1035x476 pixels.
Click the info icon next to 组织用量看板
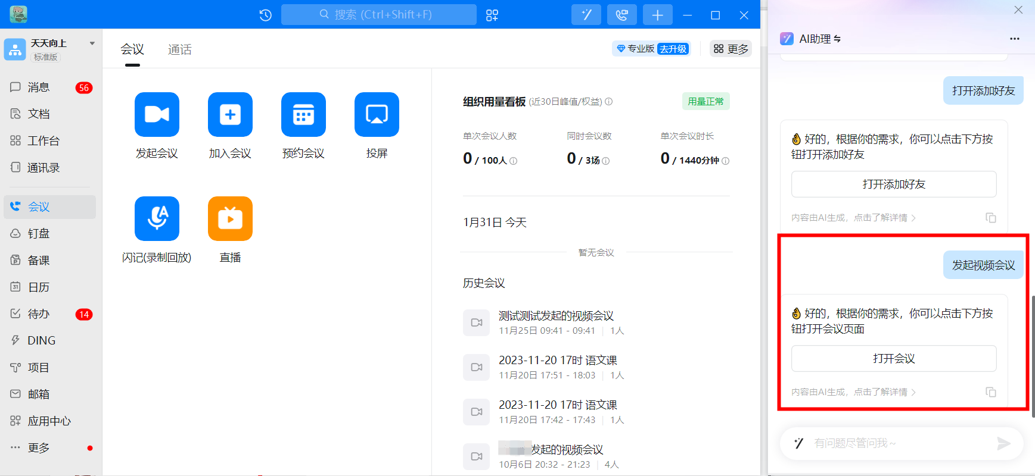(x=608, y=102)
